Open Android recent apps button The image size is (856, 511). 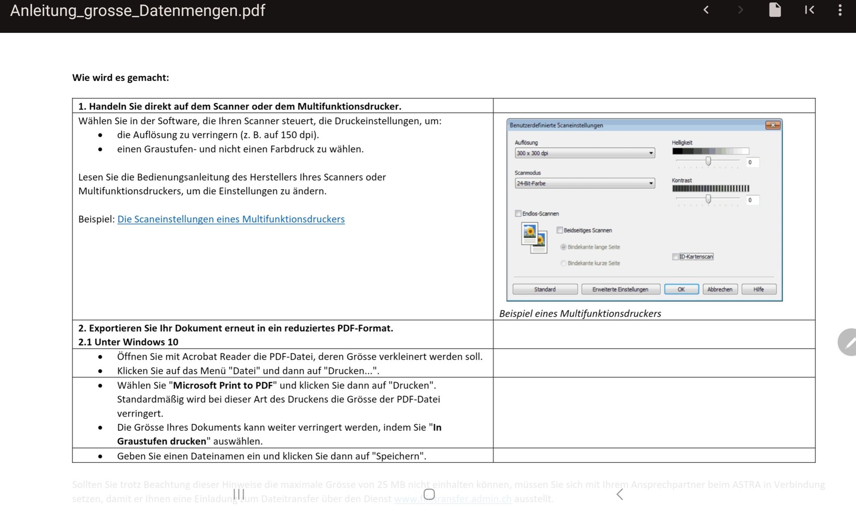(x=239, y=494)
